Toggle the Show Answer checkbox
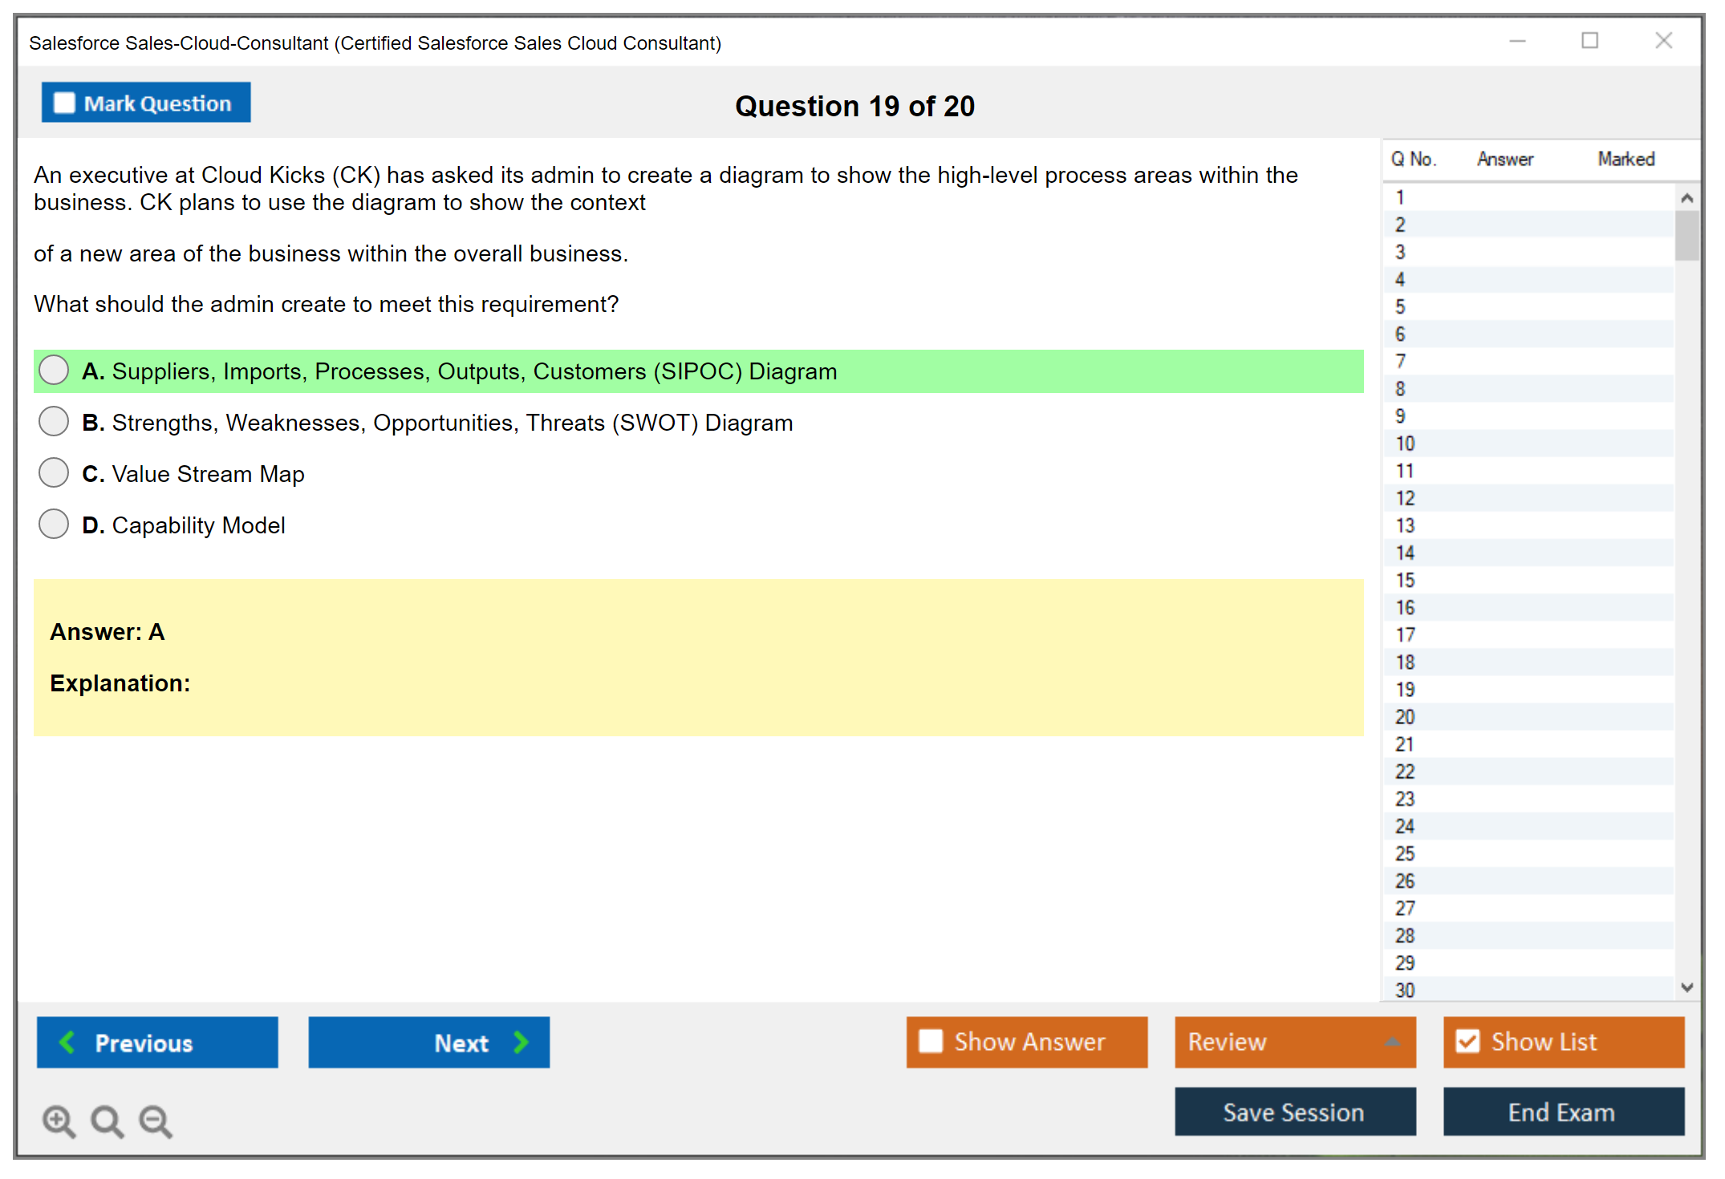Image resolution: width=1725 pixels, height=1179 pixels. coord(931,1041)
